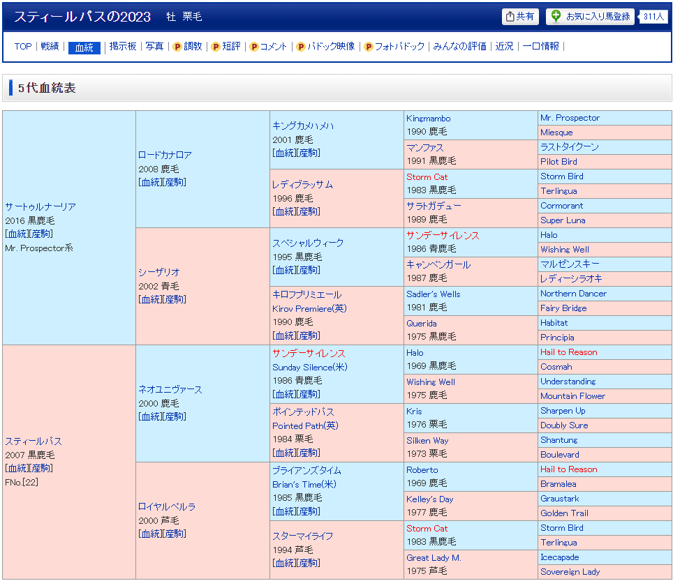The width and height of the screenshot is (673, 581).
Task: Click the share icon in 共有 button
Action: [510, 16]
